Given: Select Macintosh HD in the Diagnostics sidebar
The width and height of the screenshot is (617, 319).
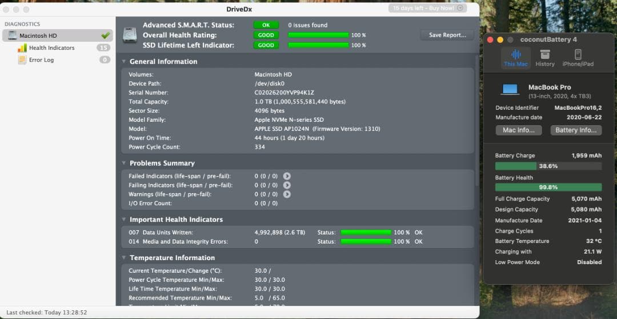Looking at the screenshot, I should (58, 35).
